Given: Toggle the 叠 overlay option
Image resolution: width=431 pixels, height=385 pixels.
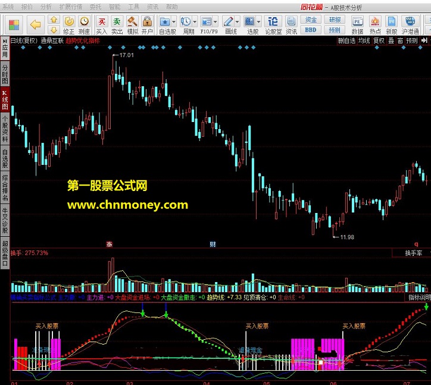Looking at the screenshot, I should coord(391,40).
